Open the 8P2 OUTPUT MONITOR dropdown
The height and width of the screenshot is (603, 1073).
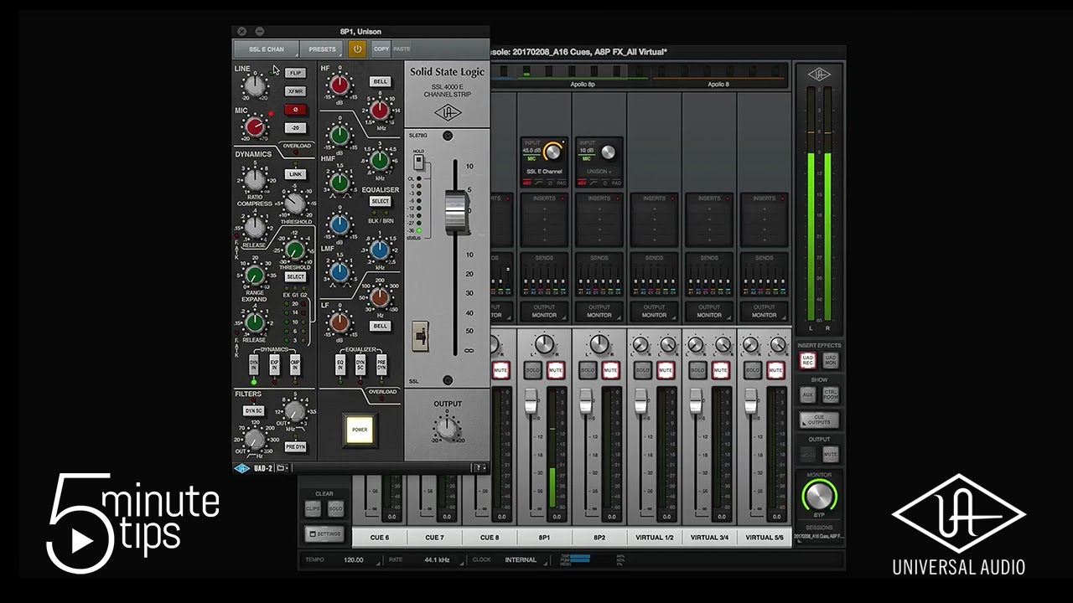(x=599, y=311)
